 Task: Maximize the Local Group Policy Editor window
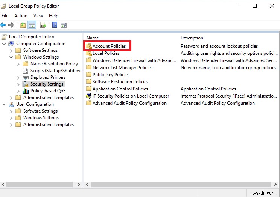tap(255, 6)
